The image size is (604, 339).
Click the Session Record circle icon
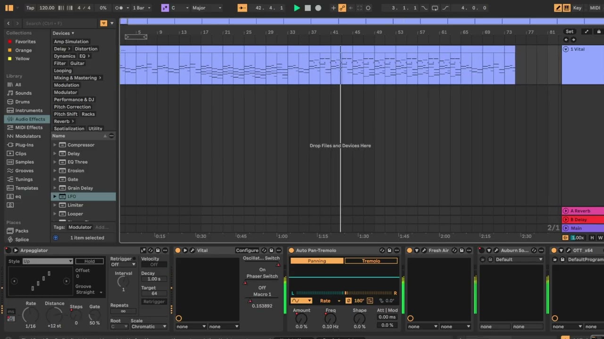368,8
